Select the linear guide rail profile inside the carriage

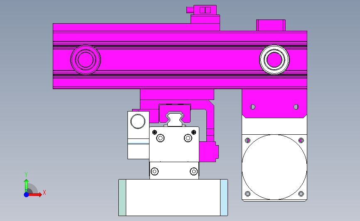(x=175, y=119)
